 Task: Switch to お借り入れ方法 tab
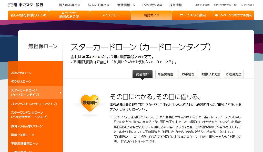(x=211, y=74)
